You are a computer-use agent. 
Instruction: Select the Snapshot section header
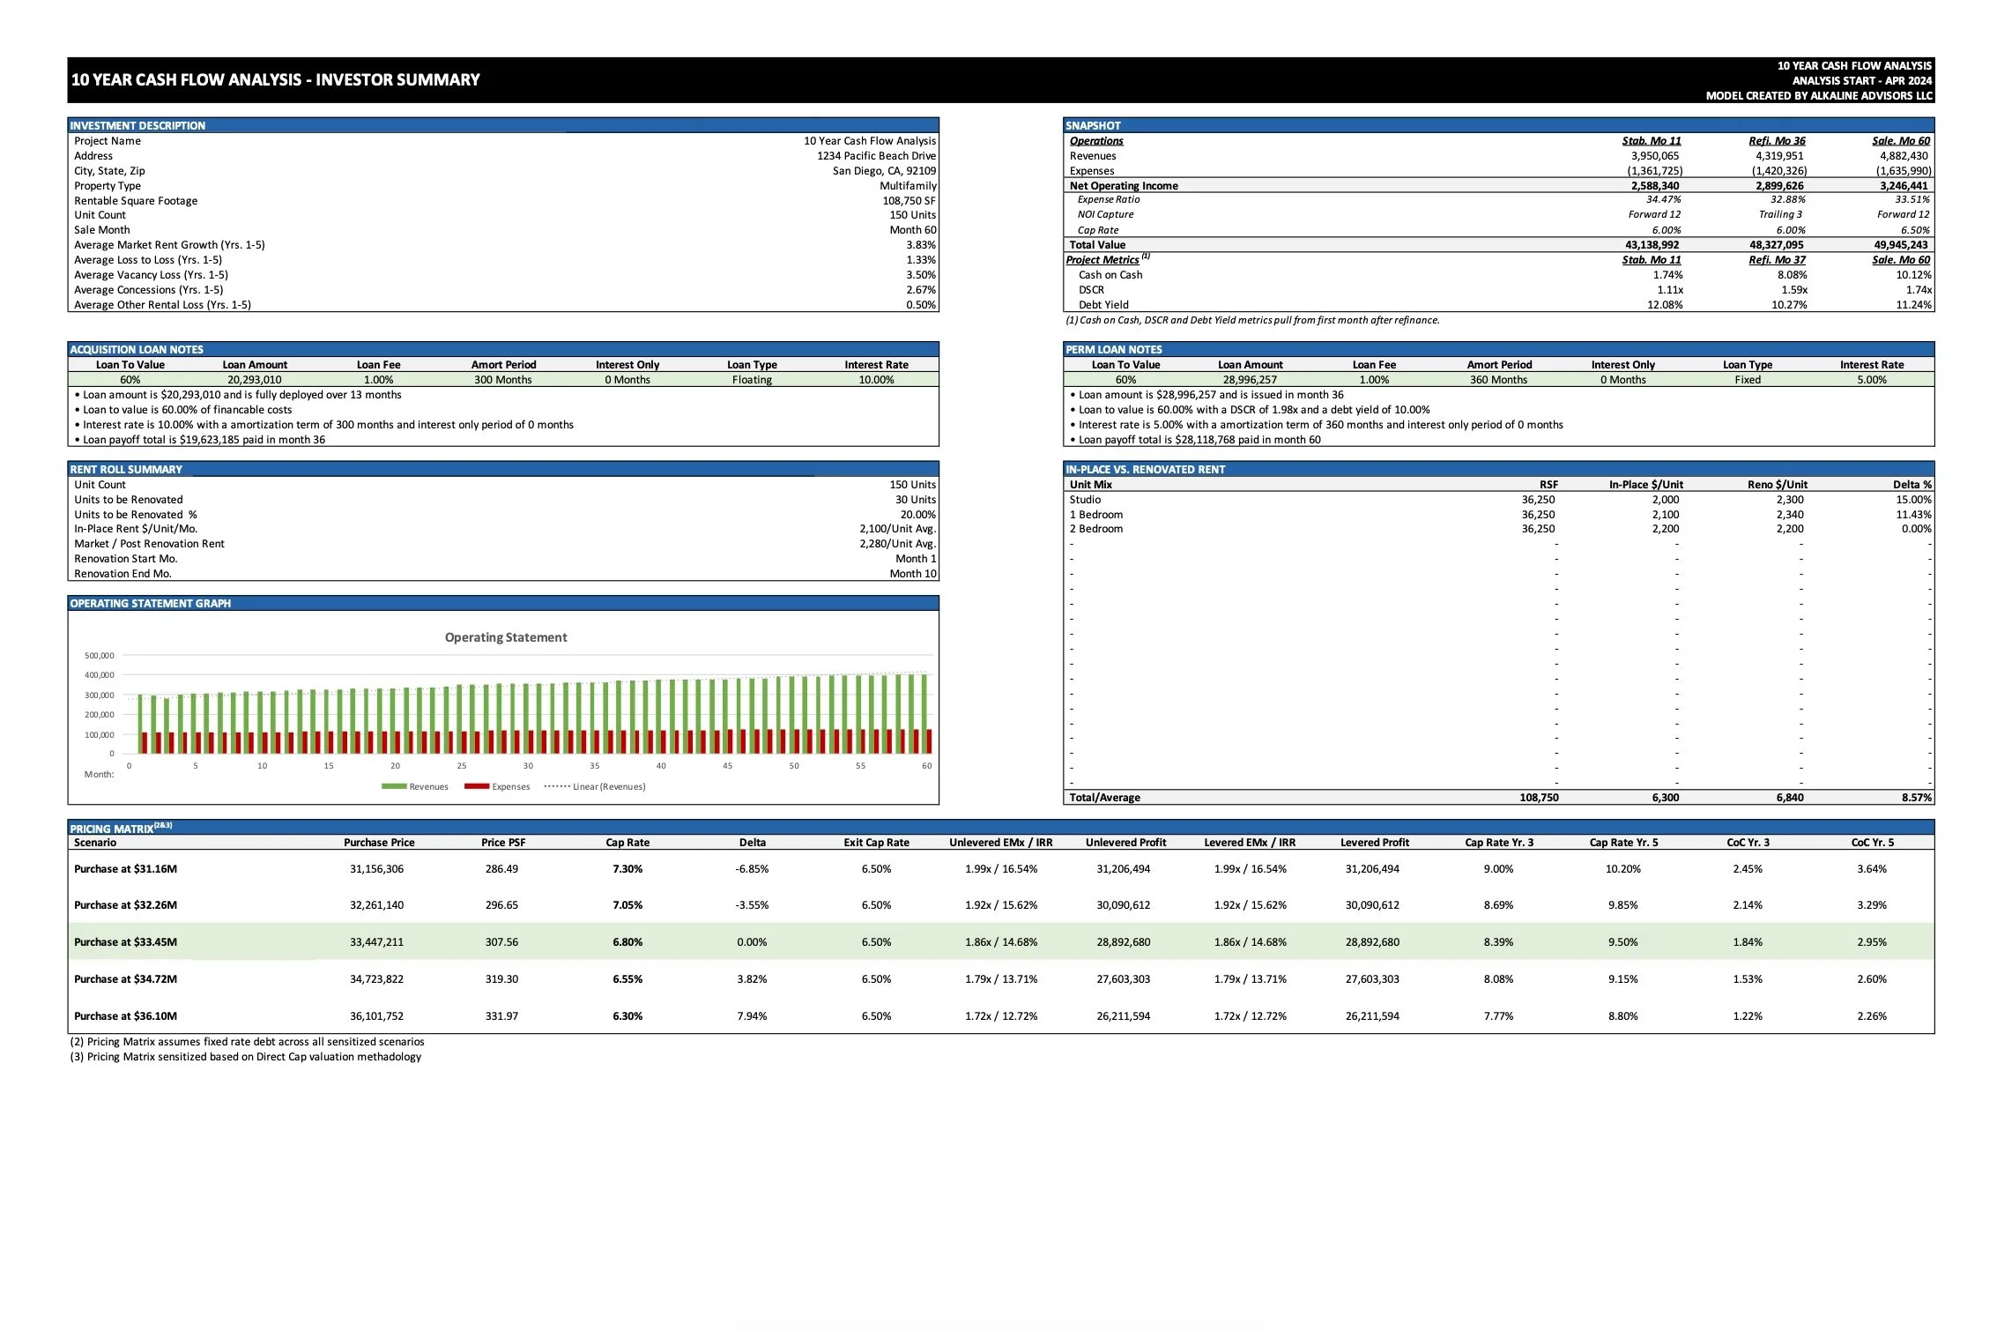coord(1093,125)
